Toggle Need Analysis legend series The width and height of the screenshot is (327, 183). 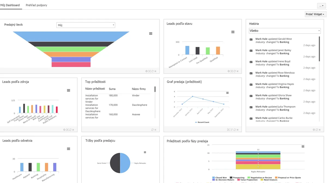(x=269, y=180)
